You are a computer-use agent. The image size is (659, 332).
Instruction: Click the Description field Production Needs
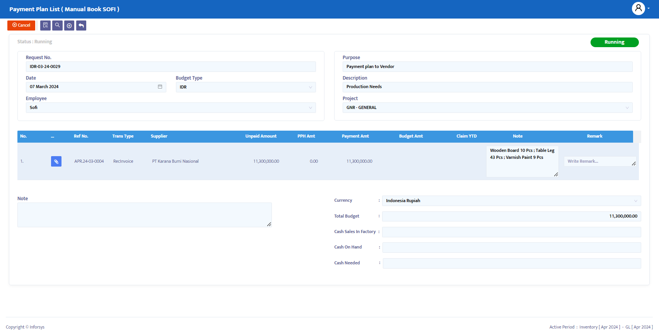487,87
